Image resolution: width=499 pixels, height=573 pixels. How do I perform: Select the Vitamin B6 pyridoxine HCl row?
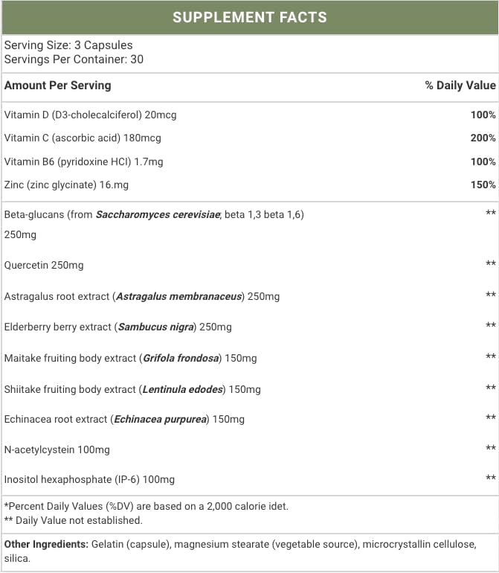[250, 161]
